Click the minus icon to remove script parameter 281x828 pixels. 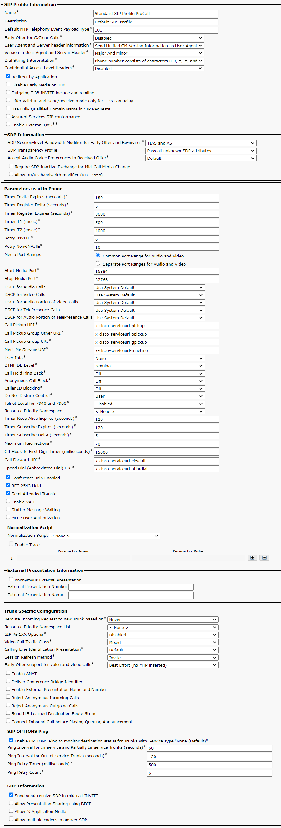pos(264,558)
